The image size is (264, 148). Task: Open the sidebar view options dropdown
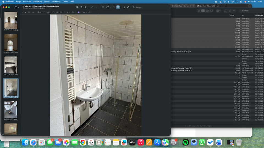coord(17,7)
